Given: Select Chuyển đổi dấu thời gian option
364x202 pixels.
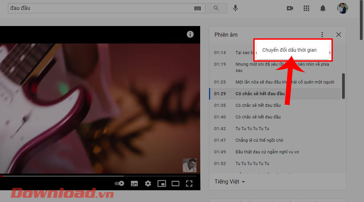Looking at the screenshot, I should [293, 50].
